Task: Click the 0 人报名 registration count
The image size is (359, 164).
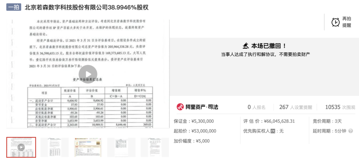Action: coord(256,107)
